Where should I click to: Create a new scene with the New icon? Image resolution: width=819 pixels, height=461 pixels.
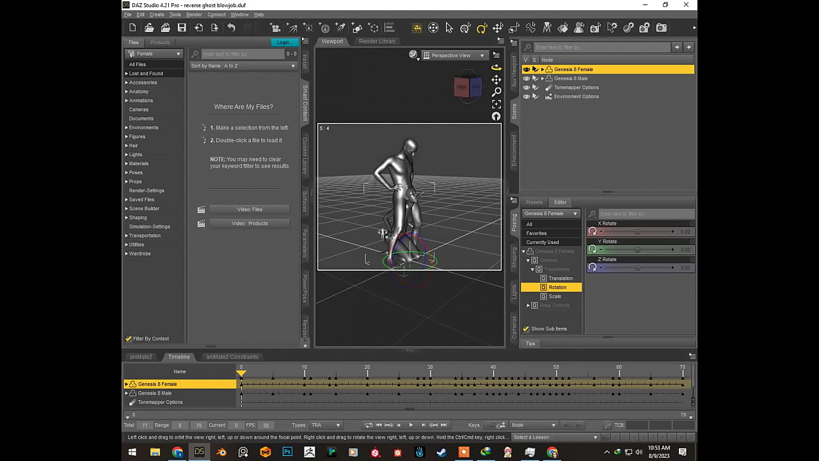click(132, 28)
